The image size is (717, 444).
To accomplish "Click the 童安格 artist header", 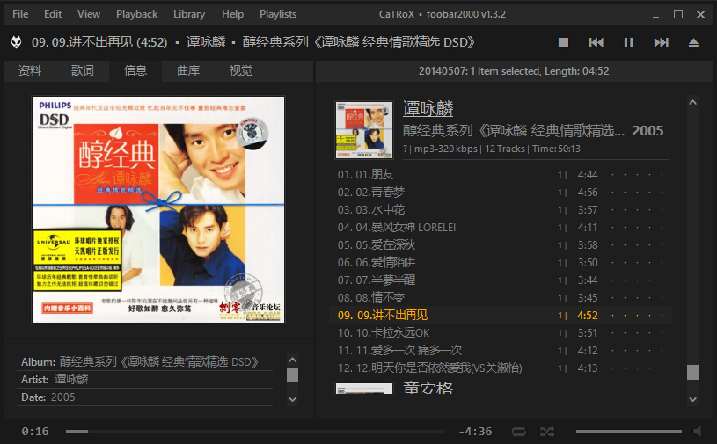I will (428, 389).
